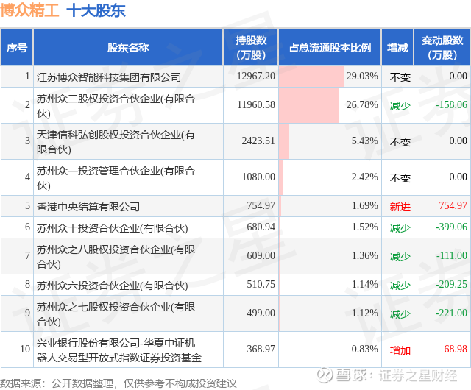The width and height of the screenshot is (471, 390).
Task: Click 不变 status in row 1
Action: point(400,77)
